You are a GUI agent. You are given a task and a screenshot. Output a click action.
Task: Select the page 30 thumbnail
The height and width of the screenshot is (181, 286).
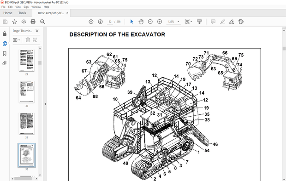click(x=27, y=92)
